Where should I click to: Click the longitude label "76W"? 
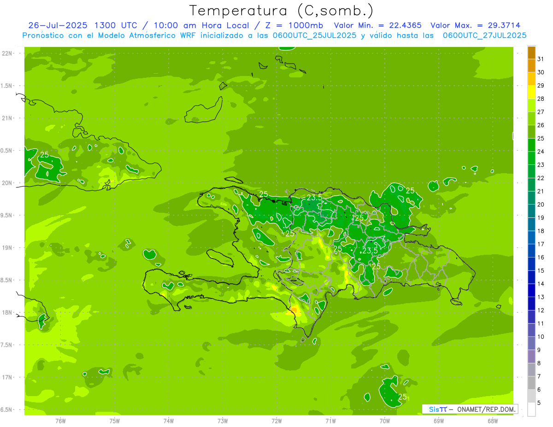coord(60,421)
